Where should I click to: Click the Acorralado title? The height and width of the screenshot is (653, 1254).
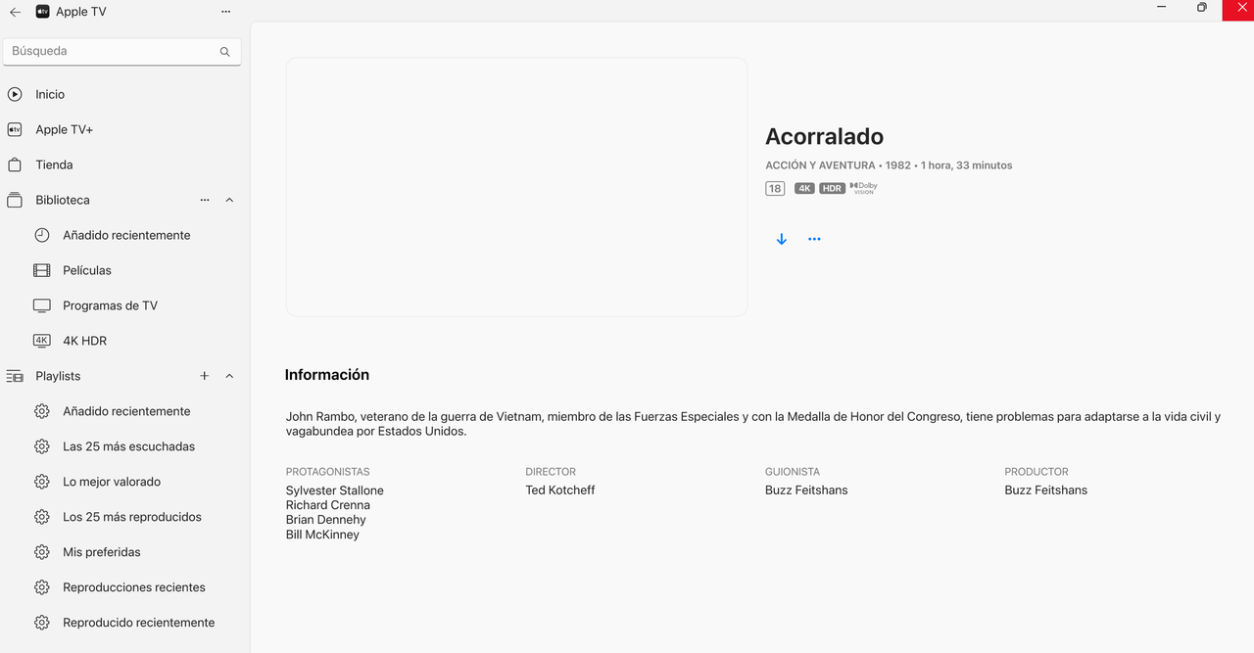click(824, 137)
